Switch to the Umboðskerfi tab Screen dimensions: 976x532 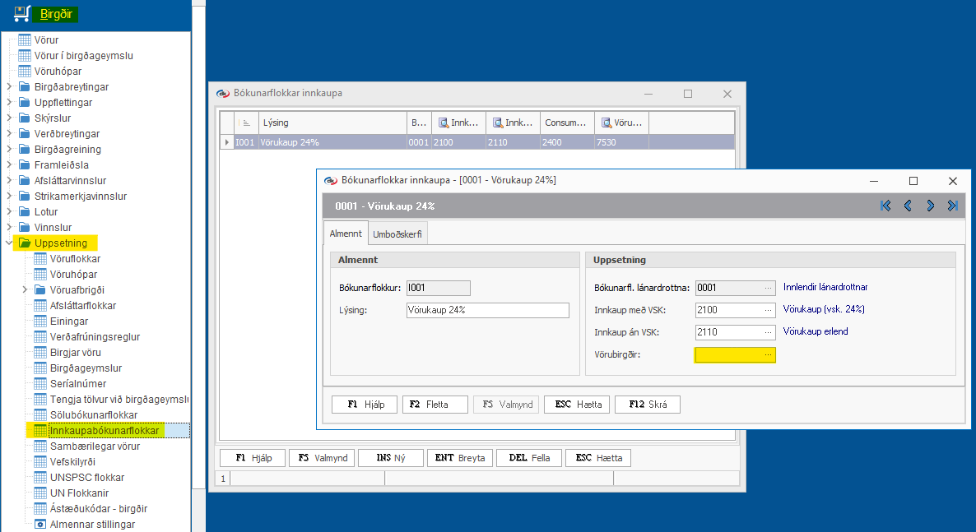point(397,234)
